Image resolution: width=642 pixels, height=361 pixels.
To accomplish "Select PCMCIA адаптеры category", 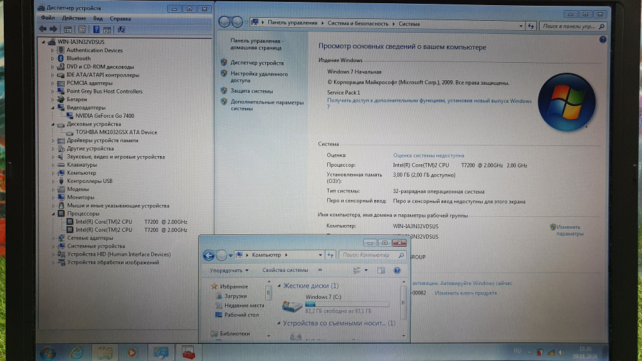I will click(x=89, y=83).
